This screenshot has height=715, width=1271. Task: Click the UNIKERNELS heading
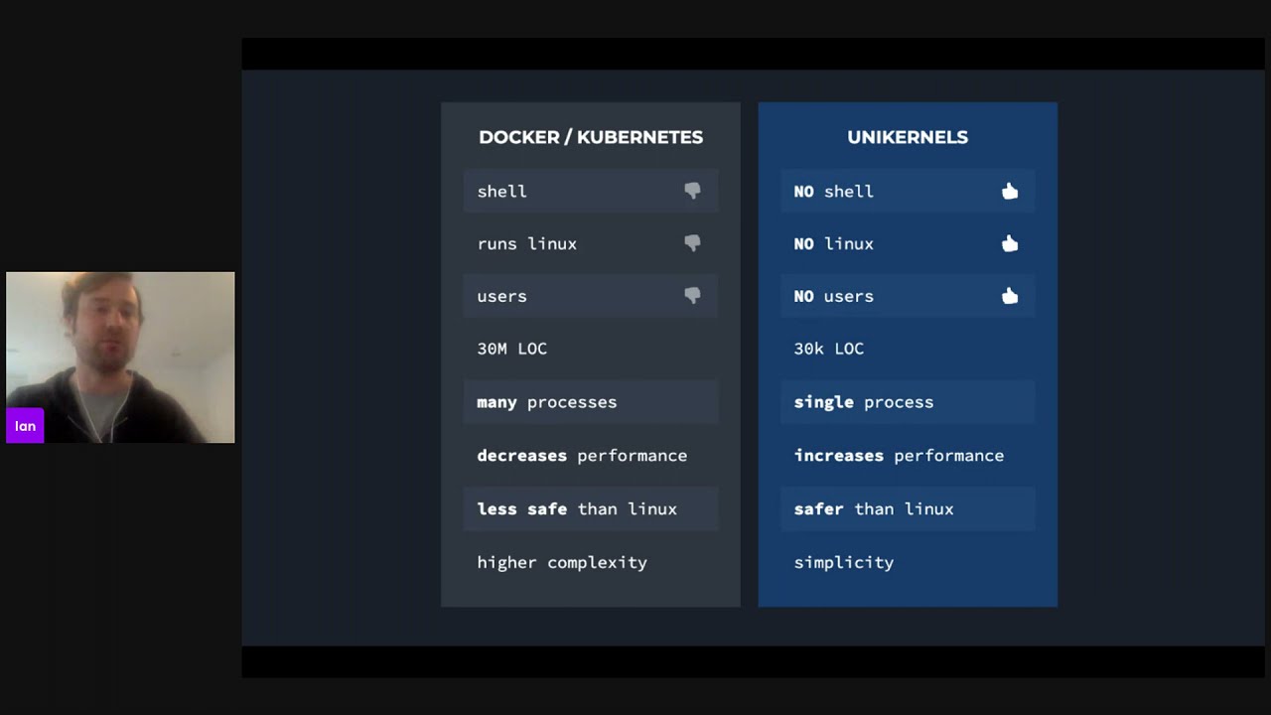click(x=908, y=137)
